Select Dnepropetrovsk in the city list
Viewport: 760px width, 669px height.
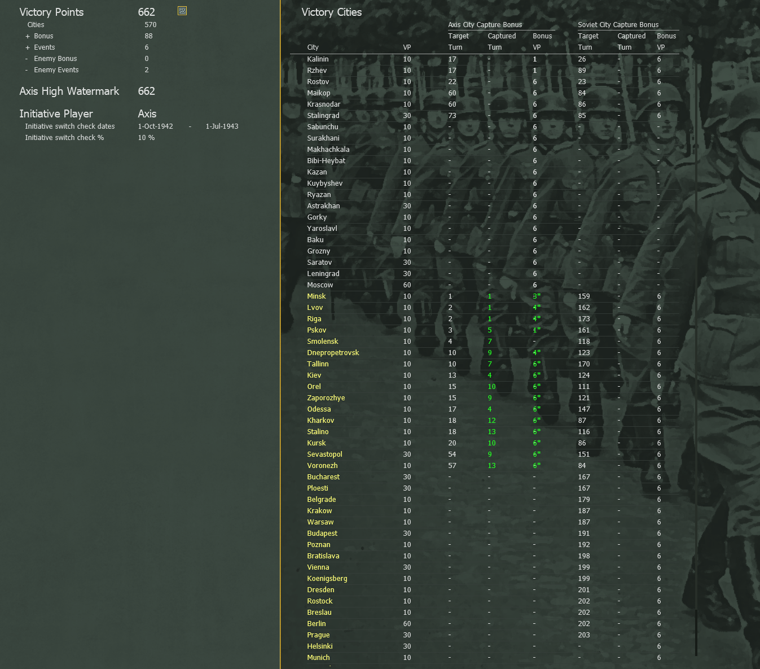point(333,353)
